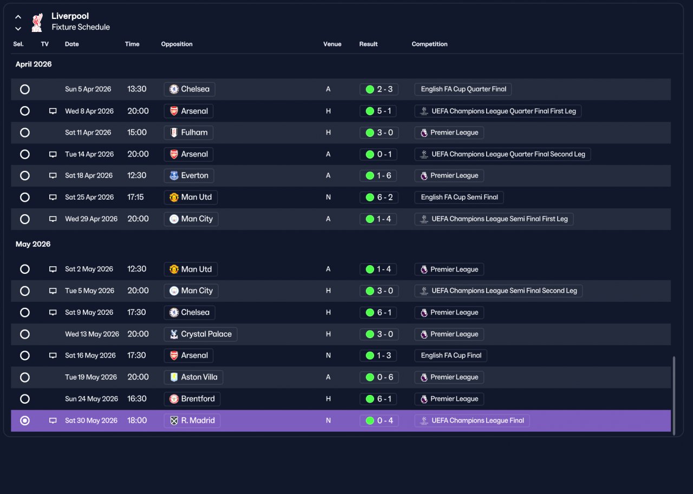Viewport: 693px width, 494px height.
Task: Select radio for Sun 5 Apr Chelsea match
Action: click(25, 89)
